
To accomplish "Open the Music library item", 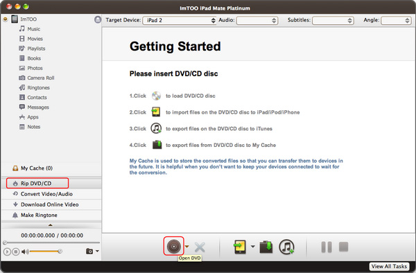I will [x=30, y=29].
